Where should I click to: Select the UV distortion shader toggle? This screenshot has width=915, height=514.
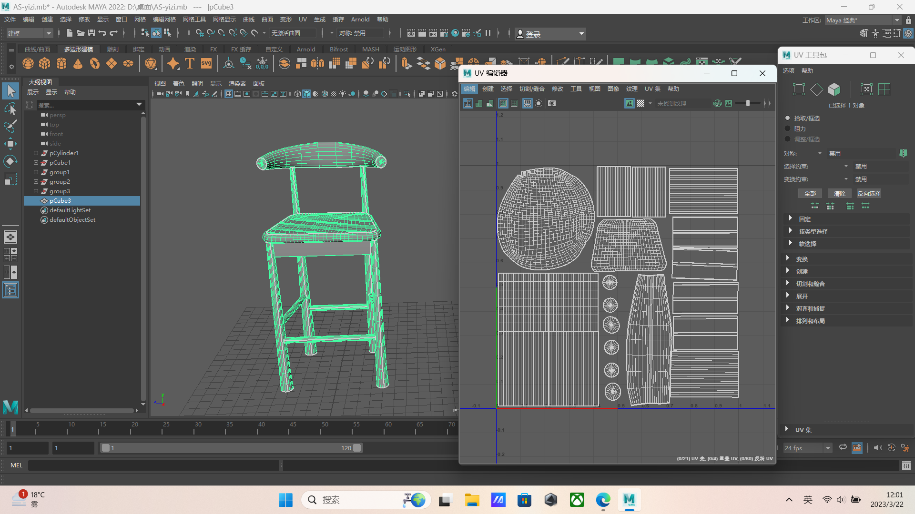point(728,103)
